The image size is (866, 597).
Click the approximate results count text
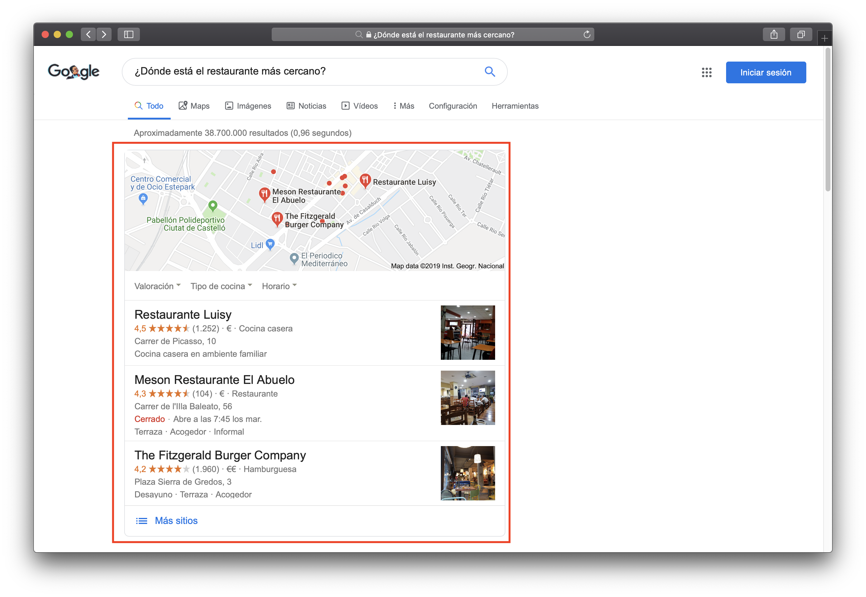click(242, 133)
